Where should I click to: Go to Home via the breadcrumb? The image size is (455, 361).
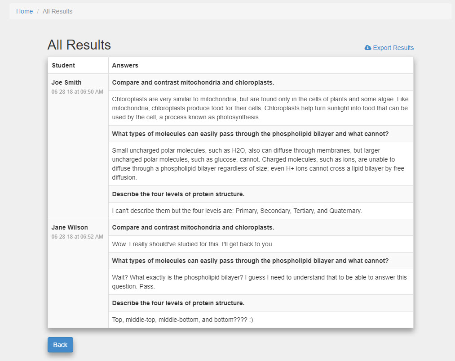(24, 11)
